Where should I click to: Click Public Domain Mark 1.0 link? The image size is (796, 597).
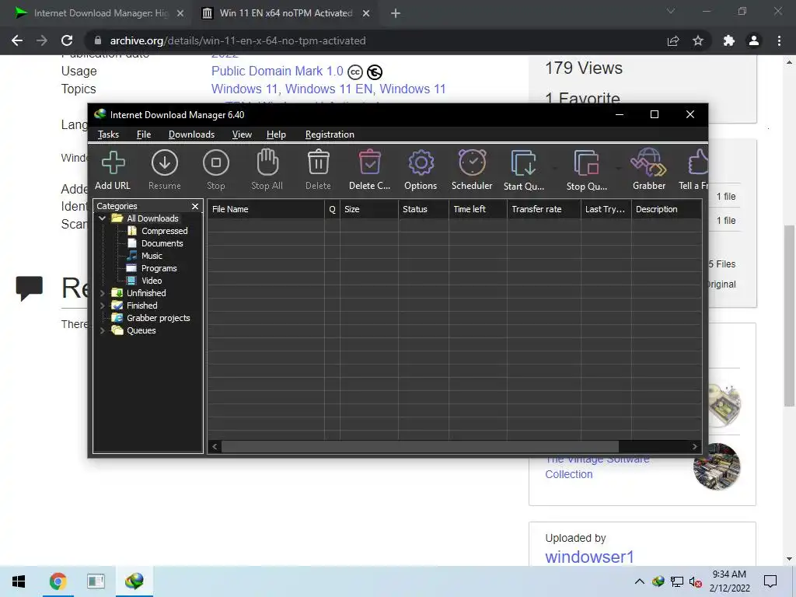coord(278,71)
